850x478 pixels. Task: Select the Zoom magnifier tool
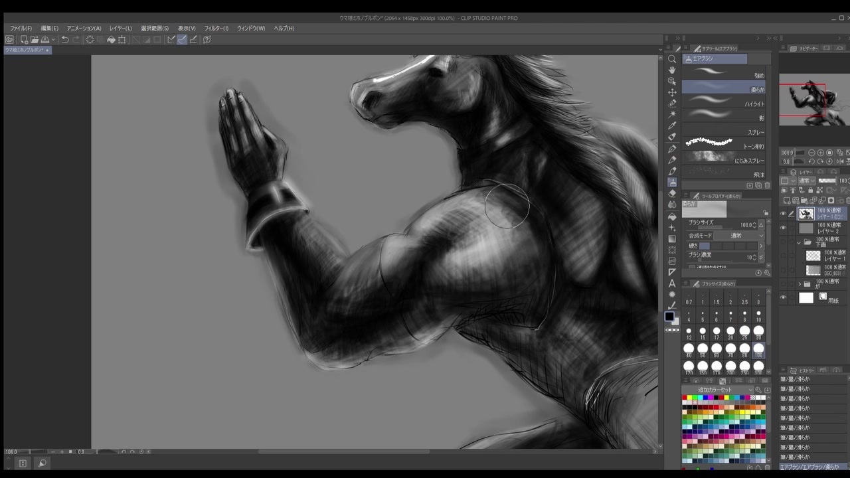(x=672, y=59)
